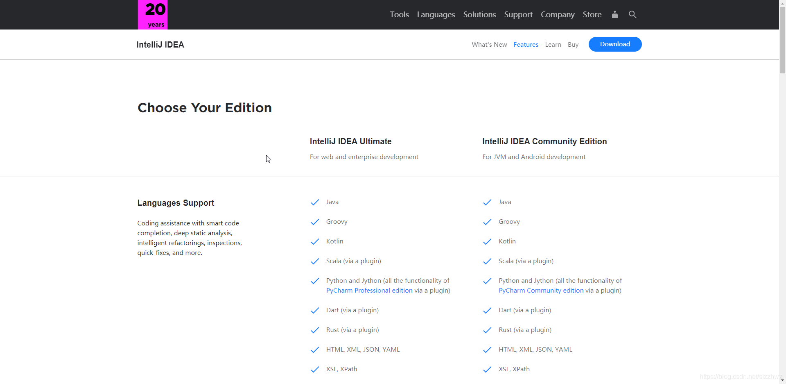
Task: Click 'For JVM and Android development' text
Action: pos(534,157)
